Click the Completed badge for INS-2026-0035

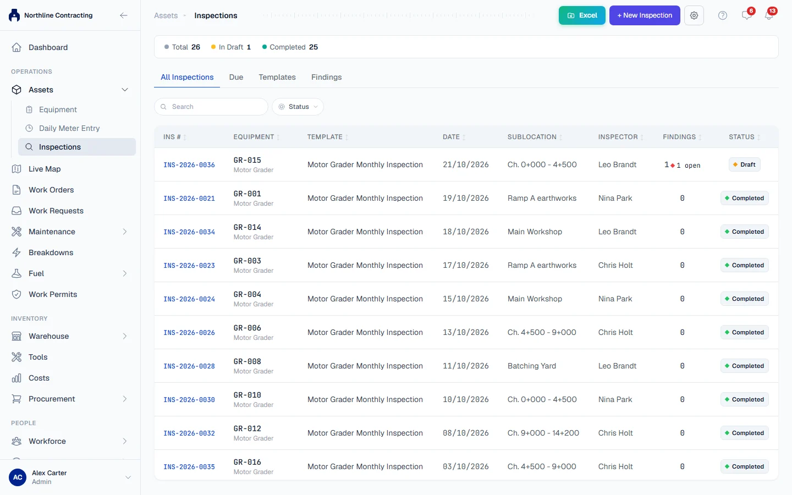745,466
